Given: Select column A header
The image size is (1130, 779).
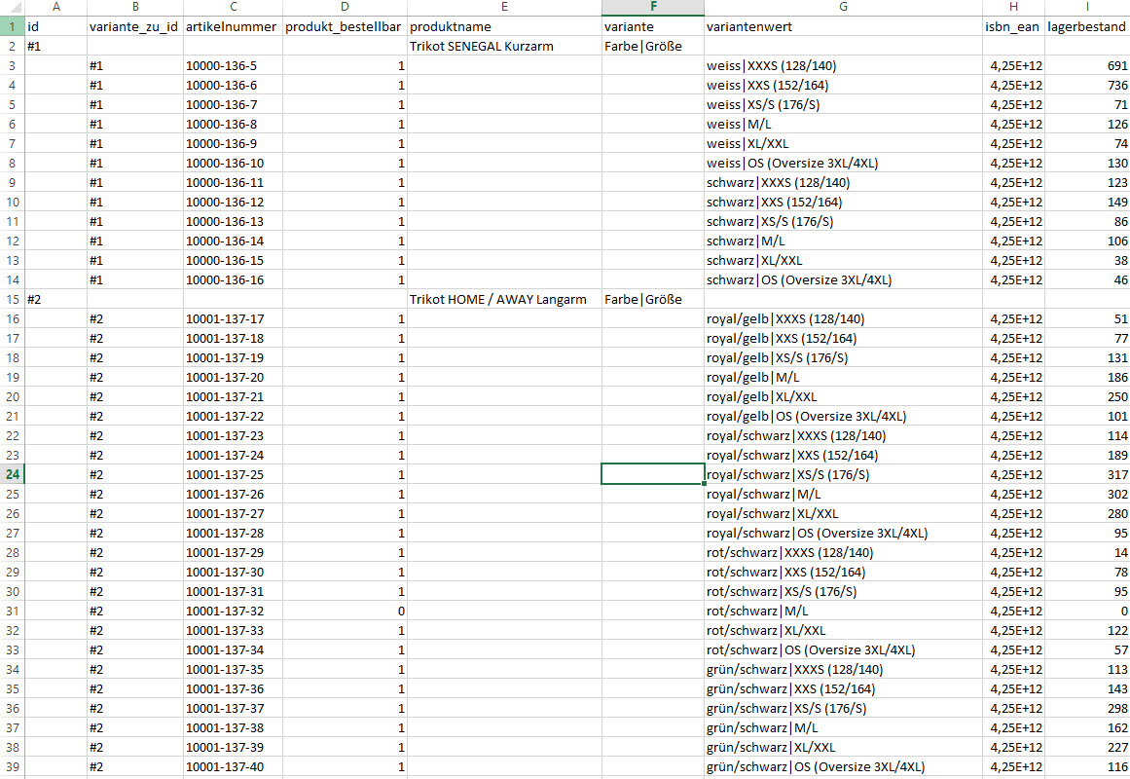Looking at the screenshot, I should pos(56,7).
